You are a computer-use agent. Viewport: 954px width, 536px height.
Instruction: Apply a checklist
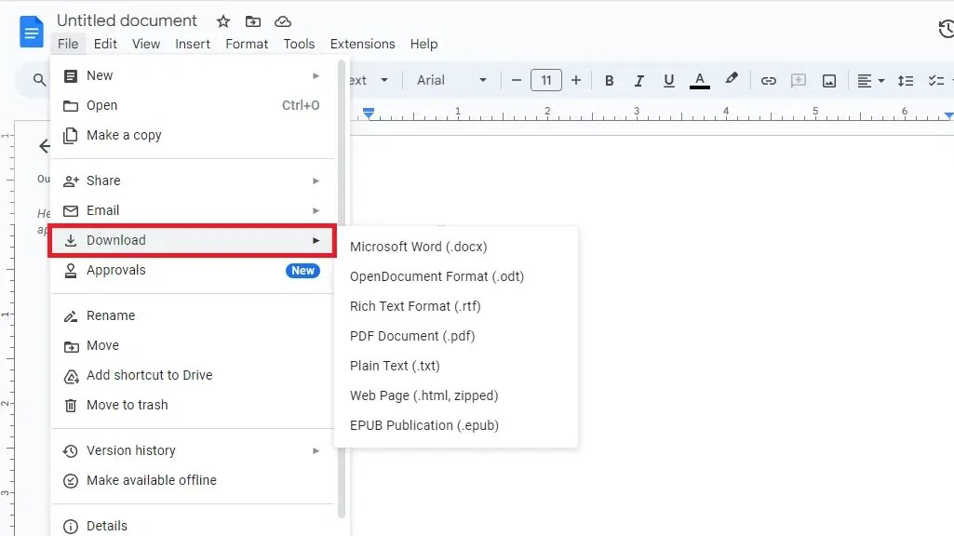point(938,80)
